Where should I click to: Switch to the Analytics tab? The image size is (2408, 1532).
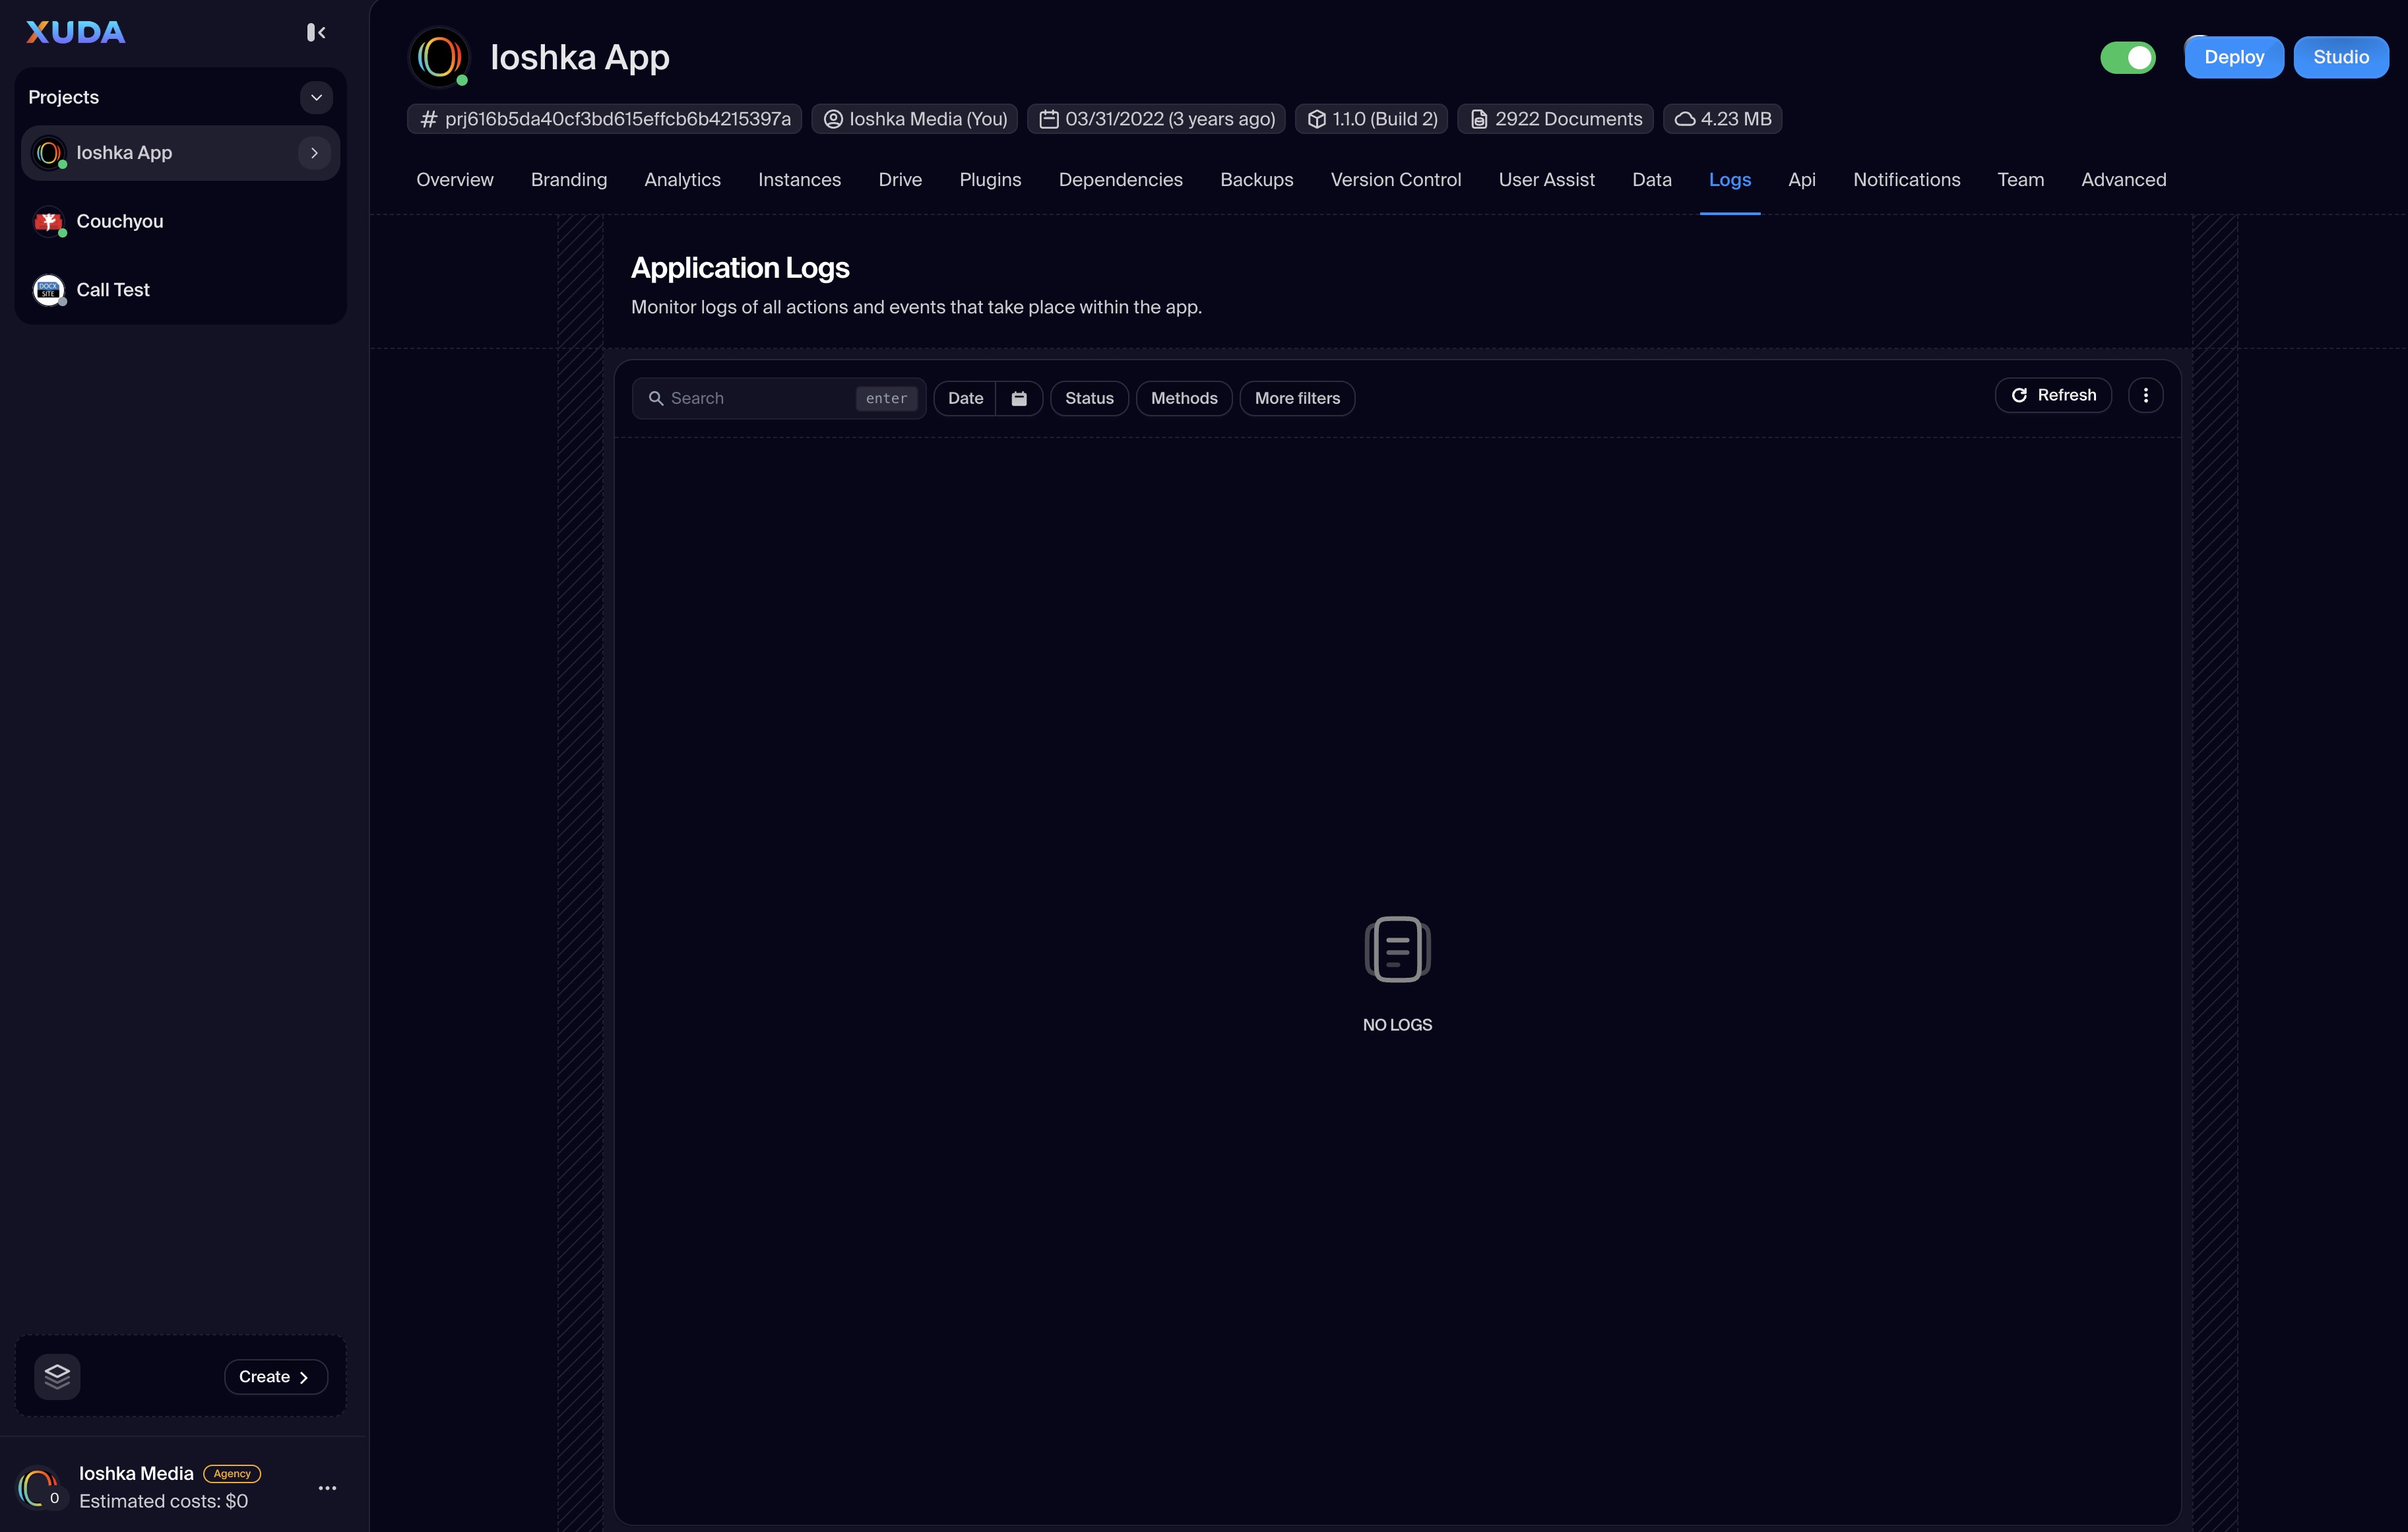(x=682, y=180)
